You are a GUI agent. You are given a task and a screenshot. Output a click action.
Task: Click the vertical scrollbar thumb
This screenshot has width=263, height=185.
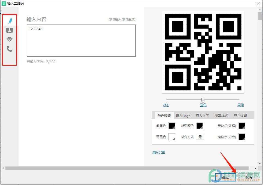click(x=260, y=16)
